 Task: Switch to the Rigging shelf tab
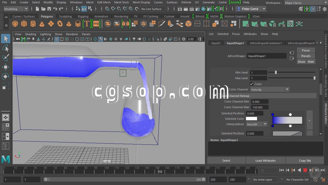tap(83, 16)
